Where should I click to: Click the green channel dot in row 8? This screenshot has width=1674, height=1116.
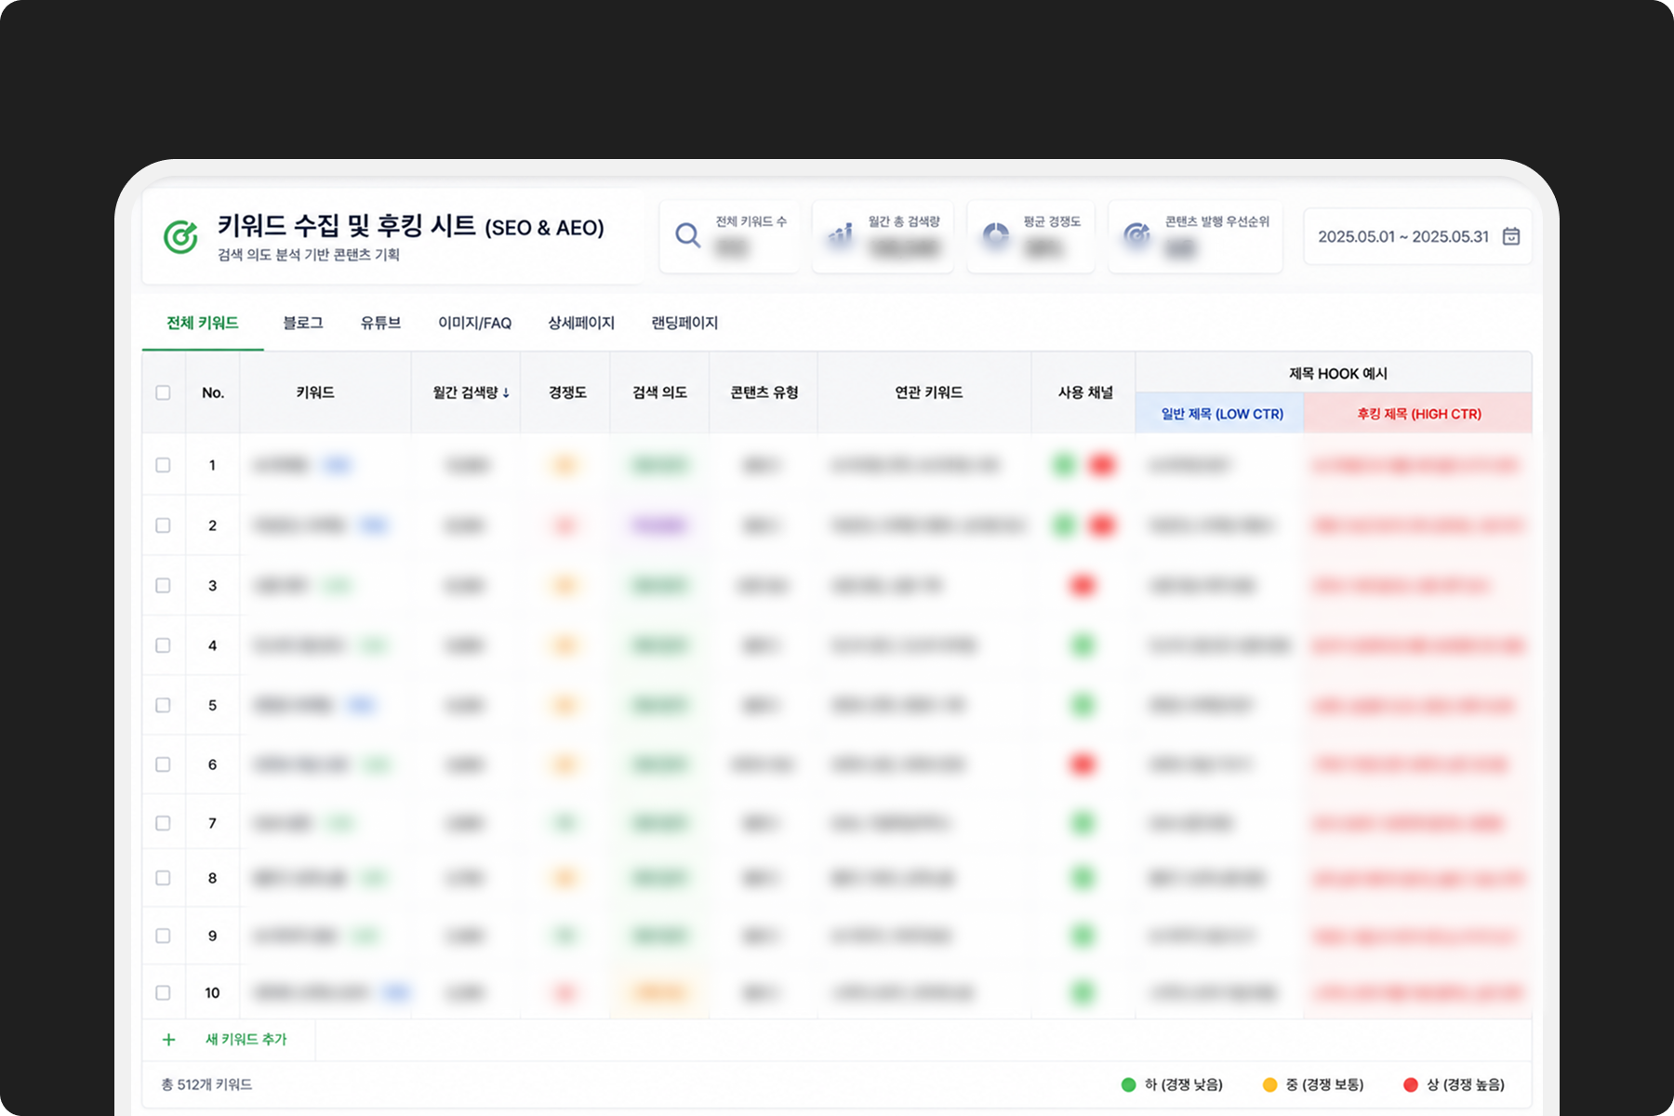1083,878
